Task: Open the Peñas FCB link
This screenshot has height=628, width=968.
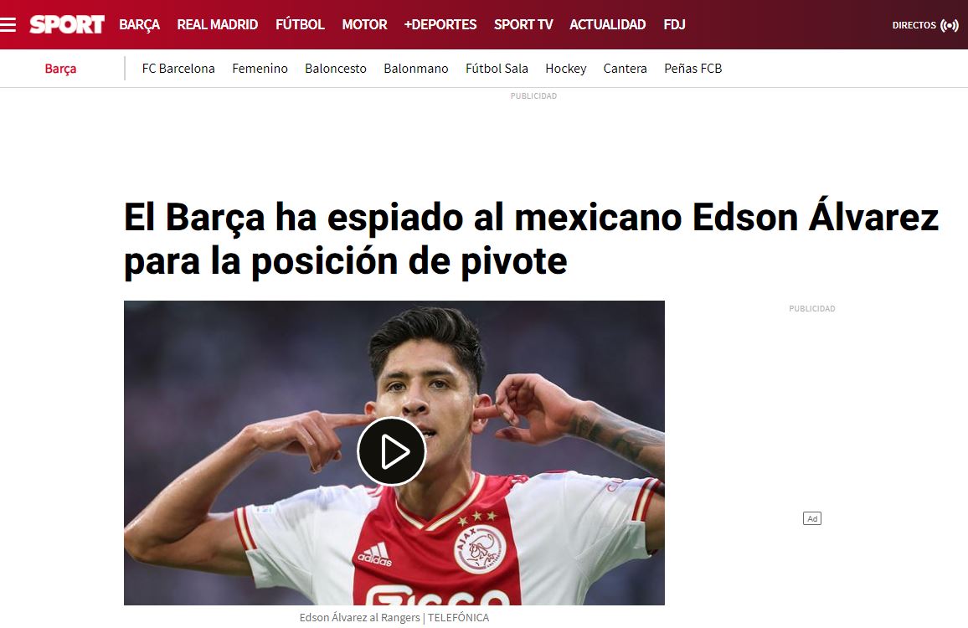Action: tap(693, 69)
